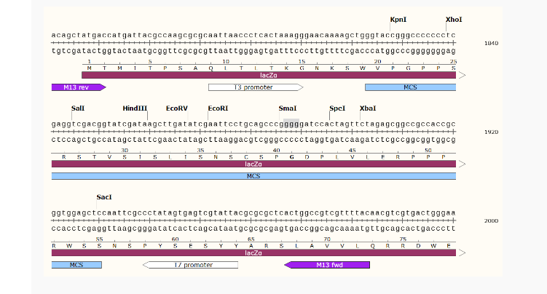The width and height of the screenshot is (547, 294).
Task: Click the HindIII enzyme label
Action: coord(135,108)
